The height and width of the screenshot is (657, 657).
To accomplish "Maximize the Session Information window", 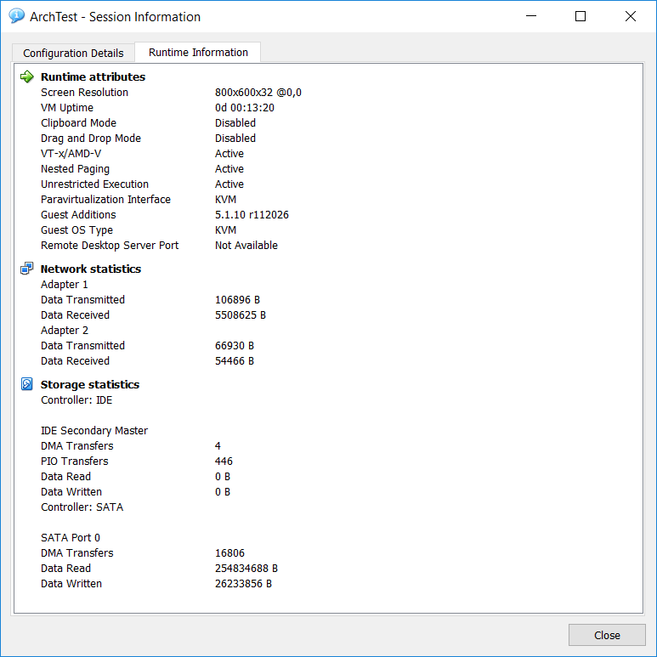I will (581, 16).
